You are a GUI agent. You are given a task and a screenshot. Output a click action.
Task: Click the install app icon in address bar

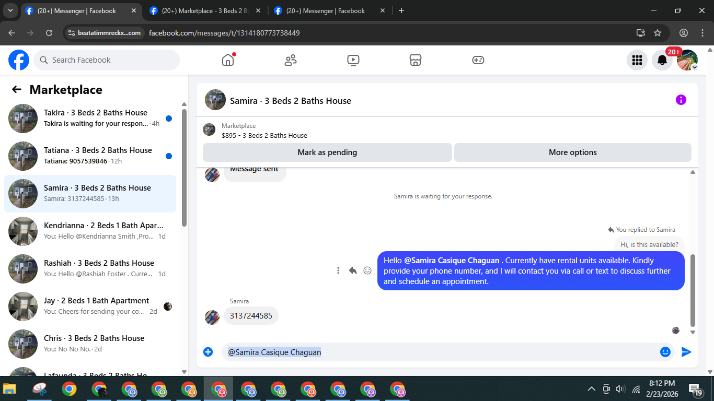point(641,33)
